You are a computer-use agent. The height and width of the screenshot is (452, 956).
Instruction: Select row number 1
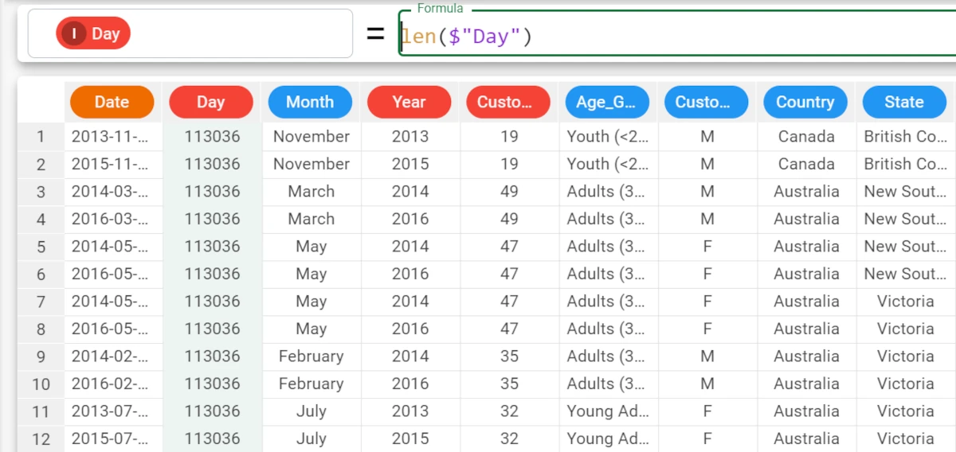pyautogui.click(x=41, y=137)
